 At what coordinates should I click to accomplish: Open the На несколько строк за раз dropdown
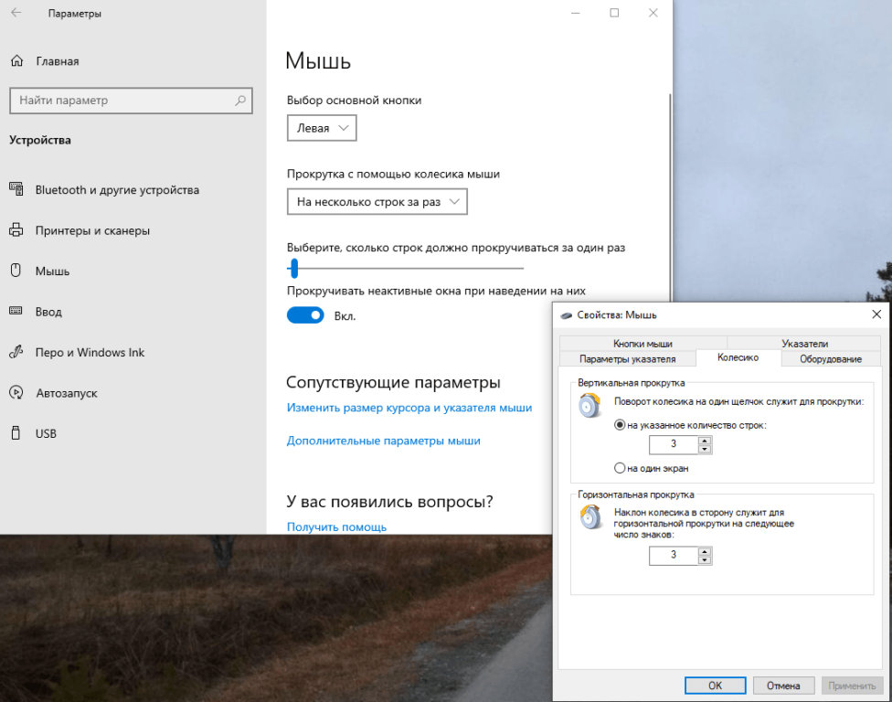pyautogui.click(x=377, y=202)
